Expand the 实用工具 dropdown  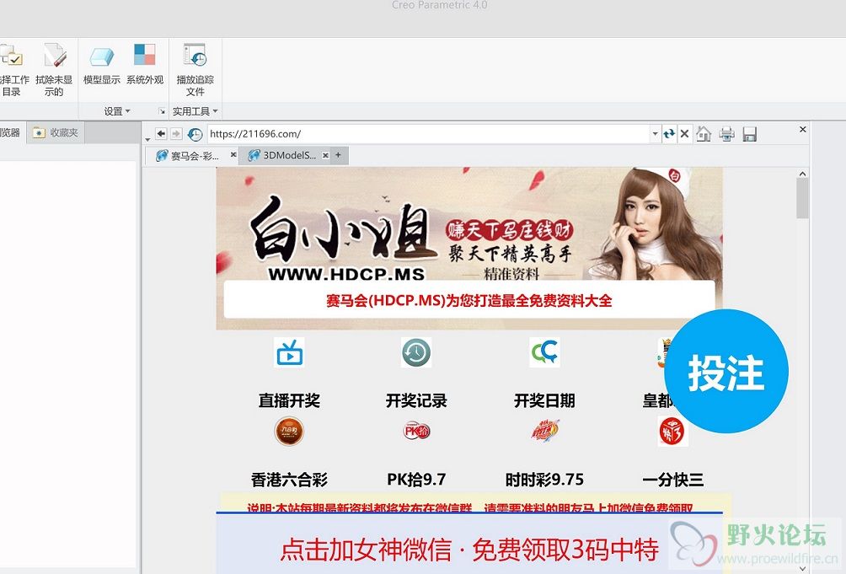click(195, 111)
